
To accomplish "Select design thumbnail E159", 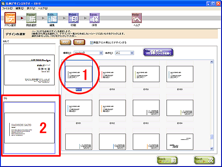I will pyautogui.click(x=146, y=74).
